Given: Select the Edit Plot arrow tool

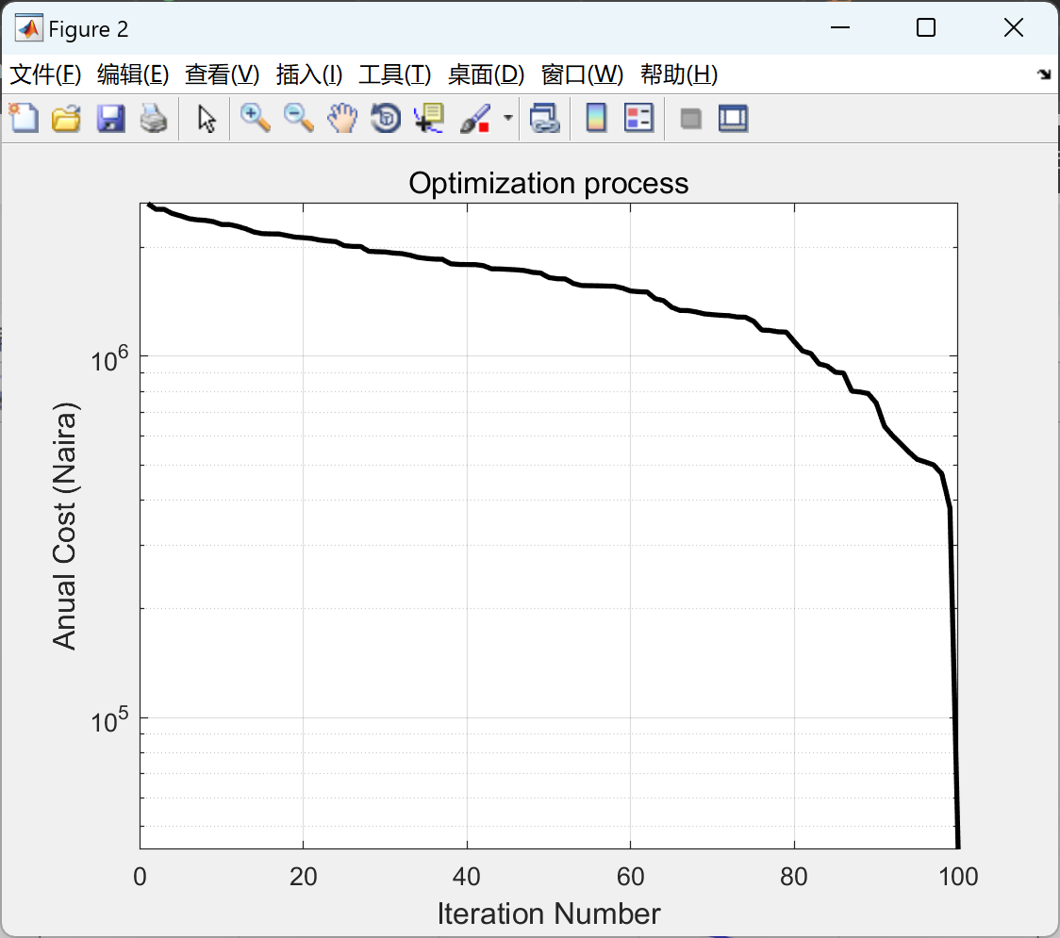Looking at the screenshot, I should [207, 118].
